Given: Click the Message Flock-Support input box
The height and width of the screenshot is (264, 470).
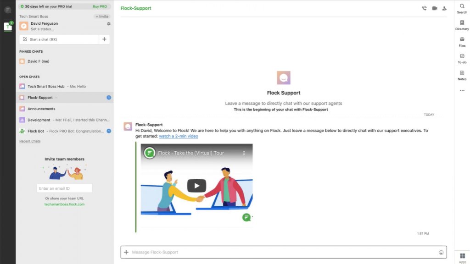Looking at the screenshot, I should [x=284, y=252].
